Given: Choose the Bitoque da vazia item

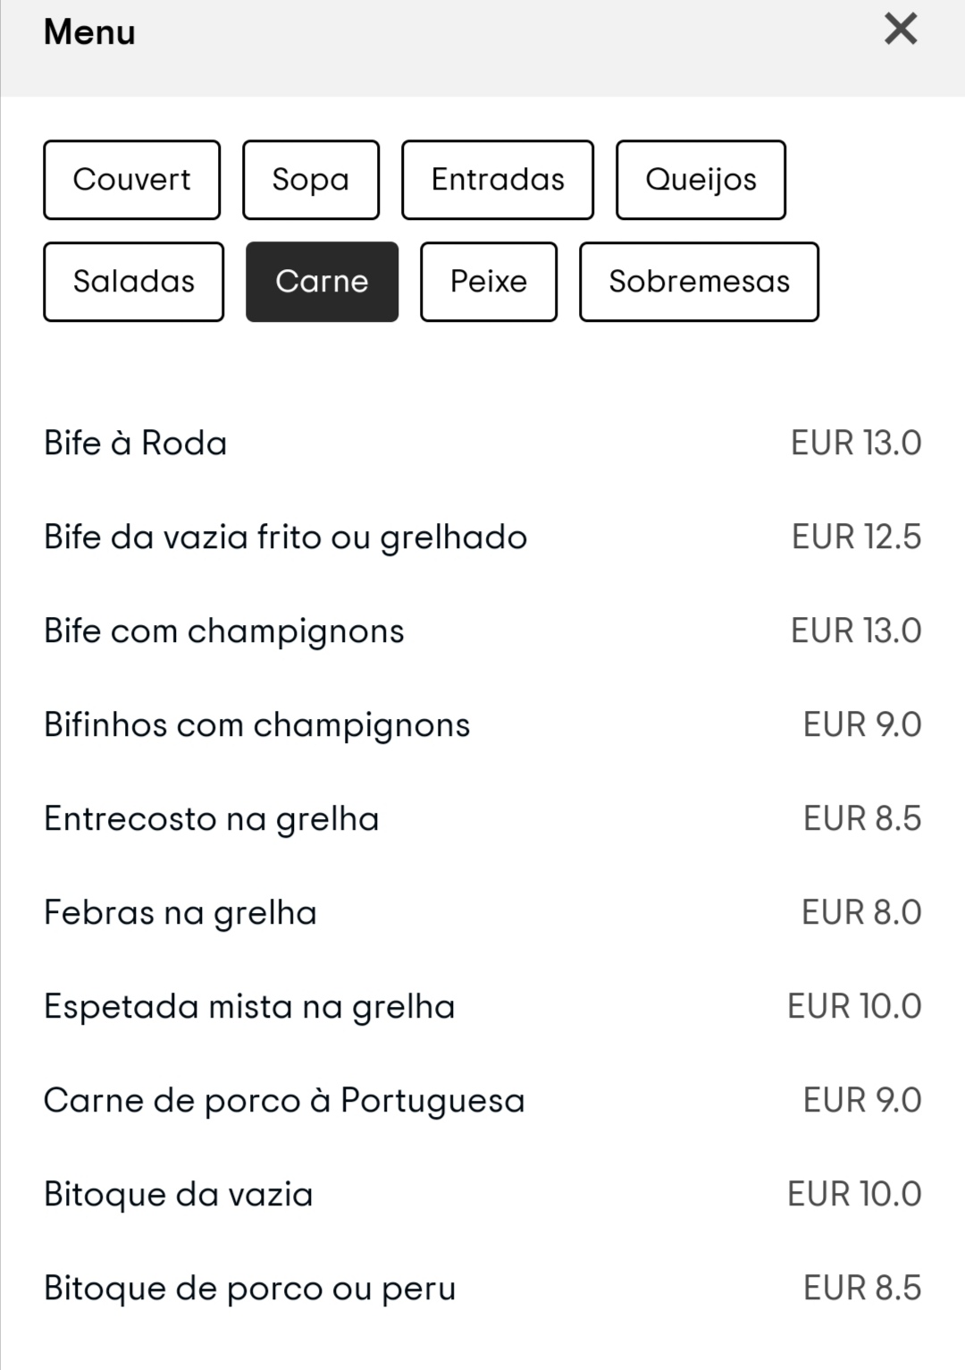Looking at the screenshot, I should 179,1195.
